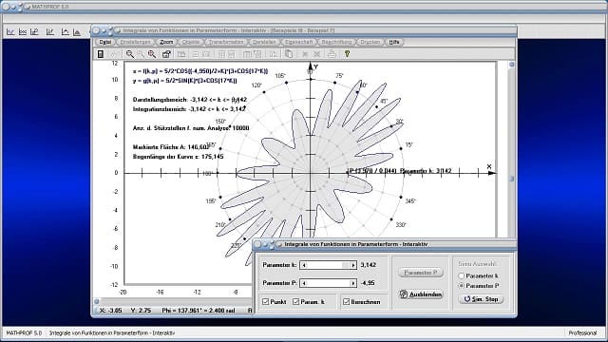Open the Transformation menu
Viewport: 608px width, 342px height.
pyautogui.click(x=226, y=42)
